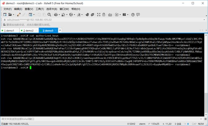
Task: Expand the Properties dropdown arrow
Action: (x=34, y=15)
